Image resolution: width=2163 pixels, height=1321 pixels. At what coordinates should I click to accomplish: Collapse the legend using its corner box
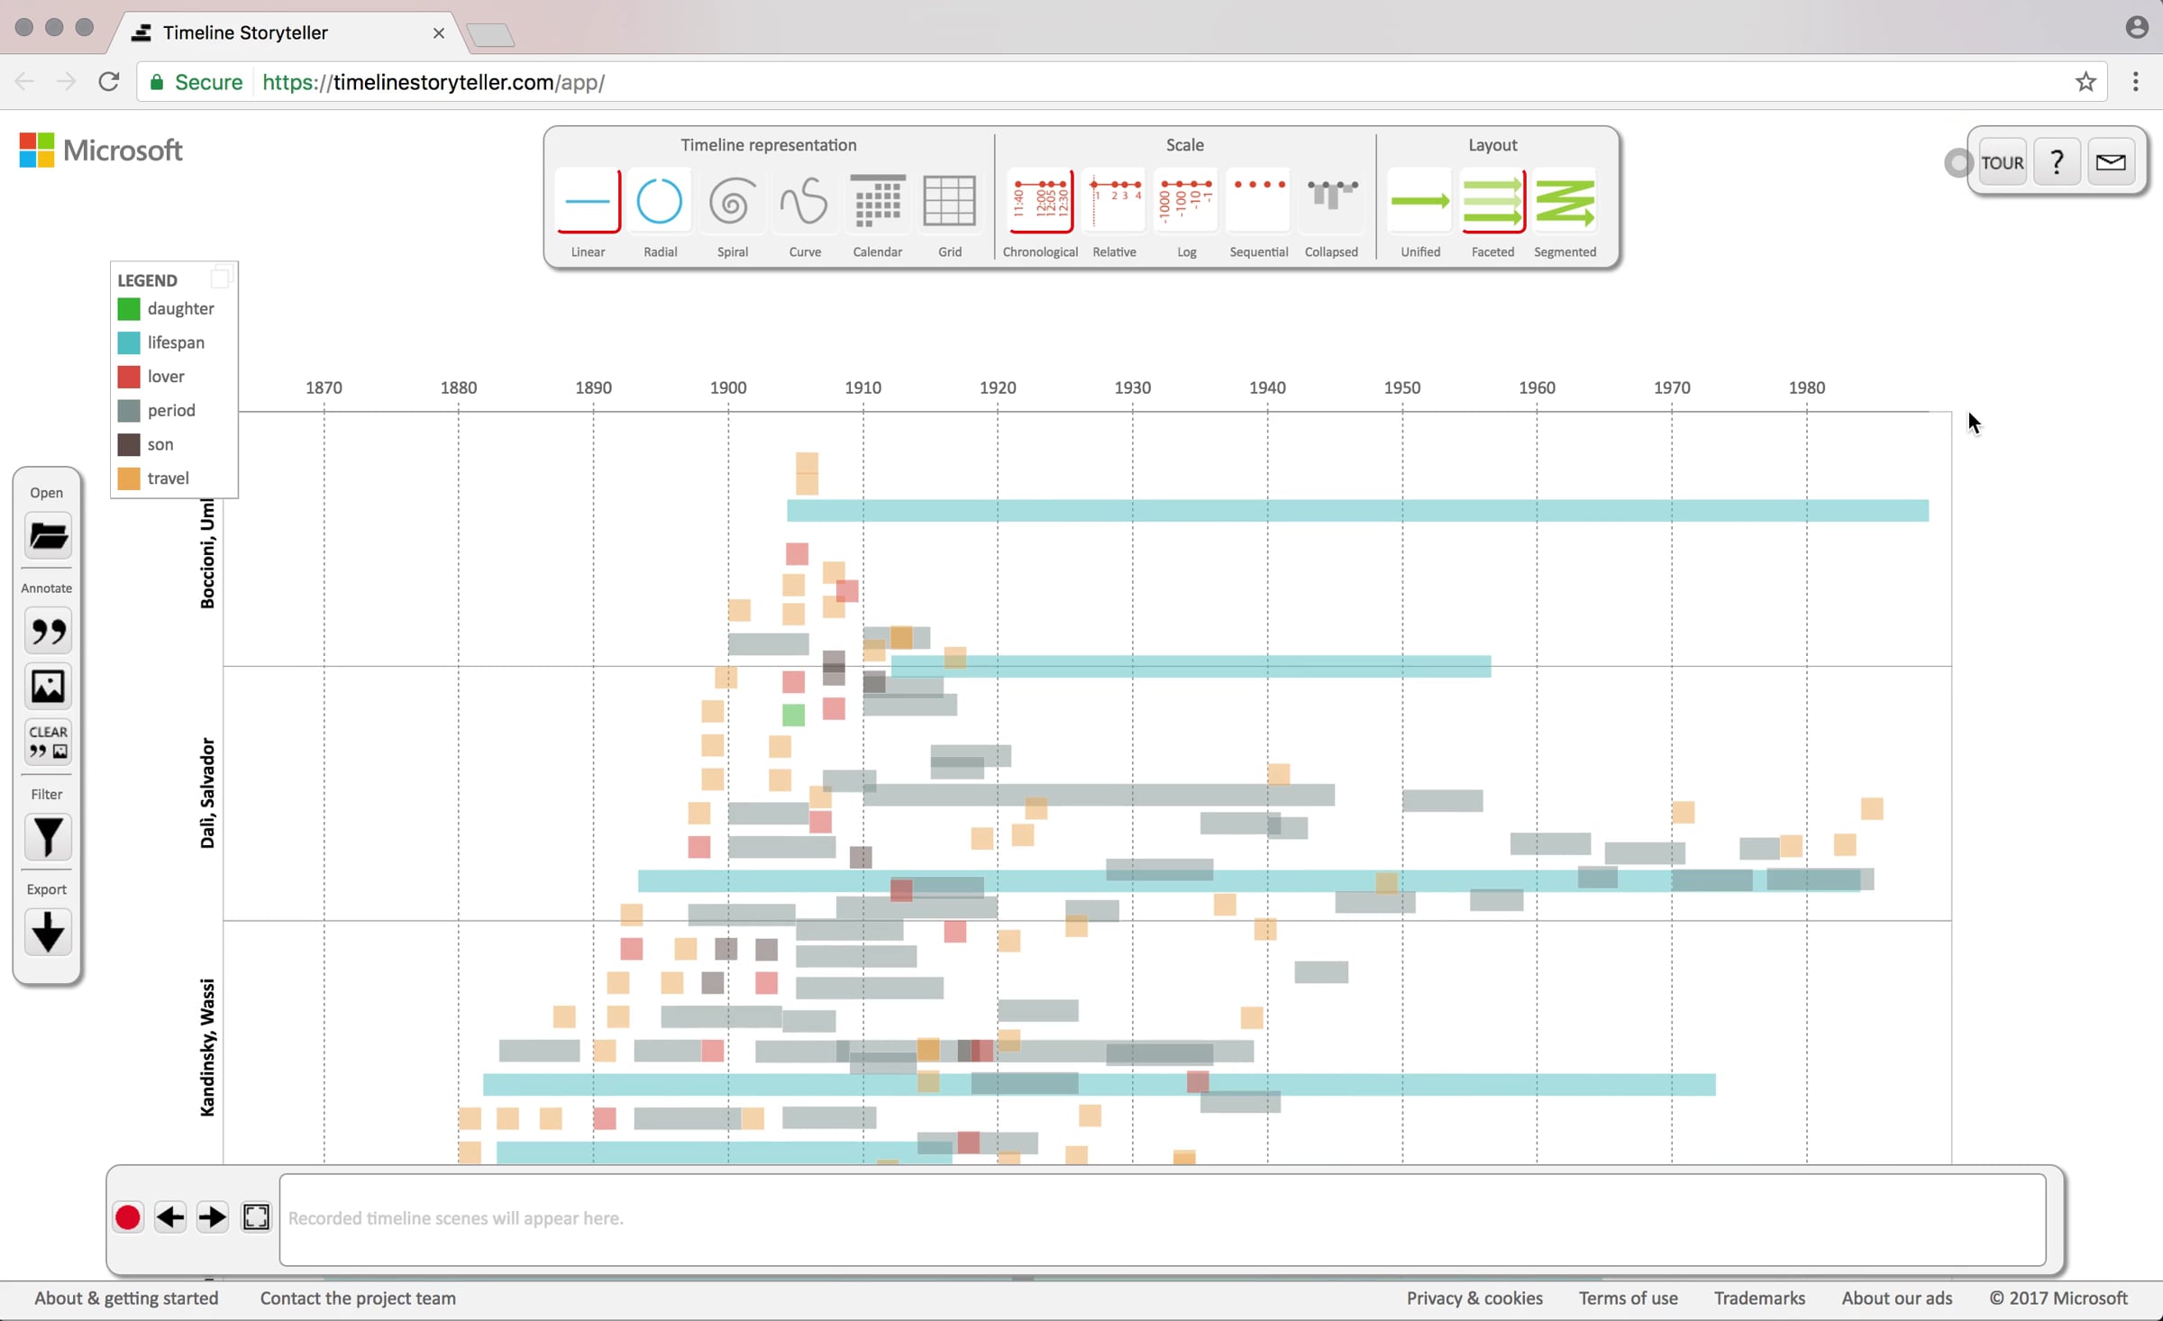point(221,276)
